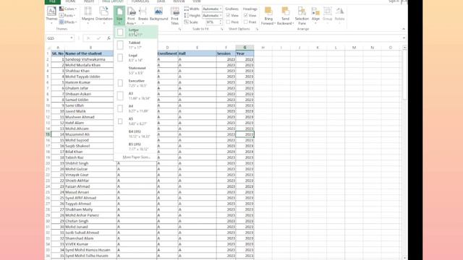Viewport: 463px width, 260px height.
Task: Expand the formula bar
Action: 404,38
